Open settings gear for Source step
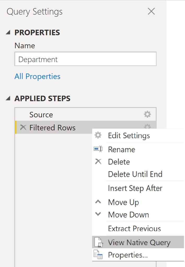Viewport: 185px width, 267px height. point(147,114)
